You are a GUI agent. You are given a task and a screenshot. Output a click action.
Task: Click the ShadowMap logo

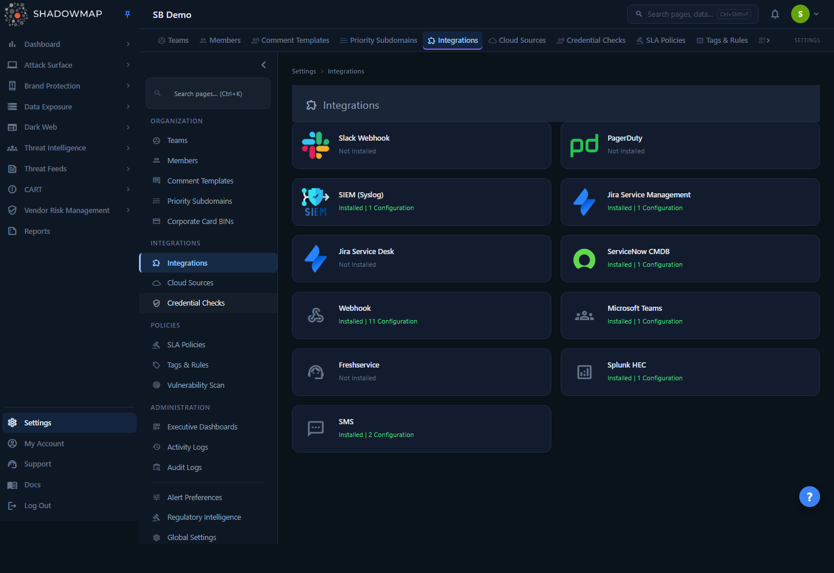[x=54, y=14]
